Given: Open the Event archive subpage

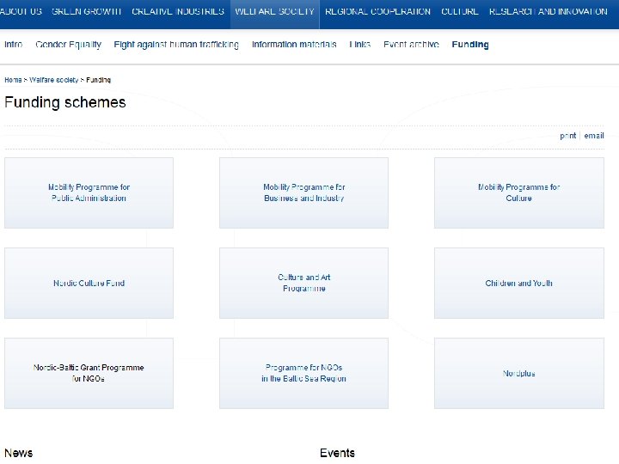Looking at the screenshot, I should [411, 44].
